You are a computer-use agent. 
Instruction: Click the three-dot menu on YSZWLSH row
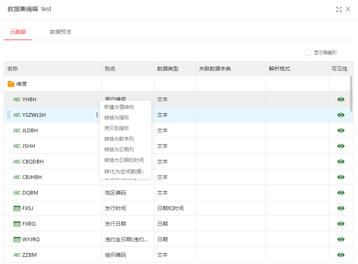tap(97, 115)
